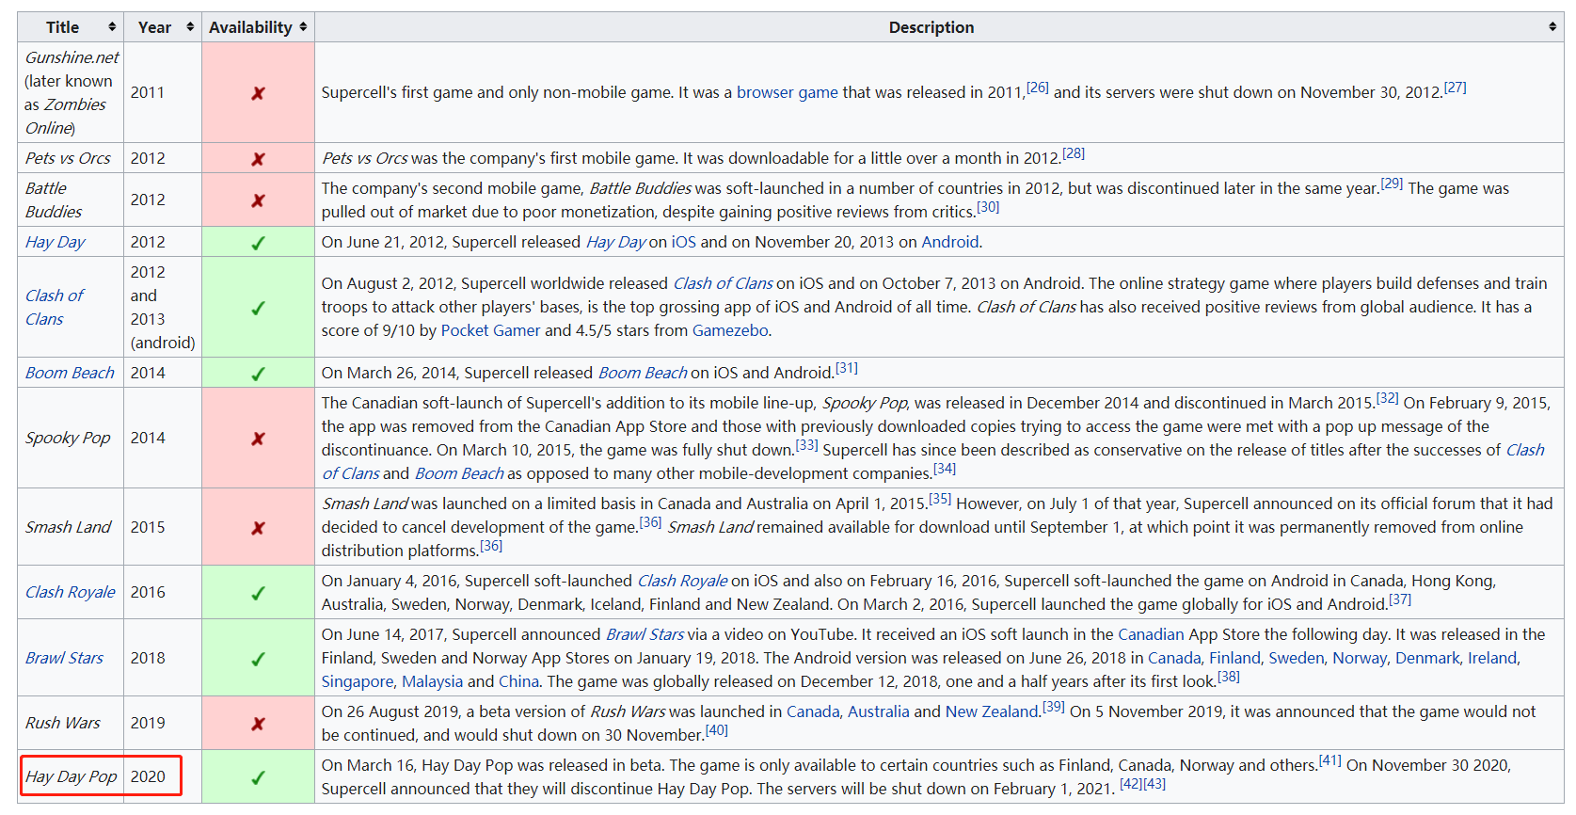Viewport: 1576px width, 815px height.
Task: Open citation reference 28
Action: [x=1074, y=153]
